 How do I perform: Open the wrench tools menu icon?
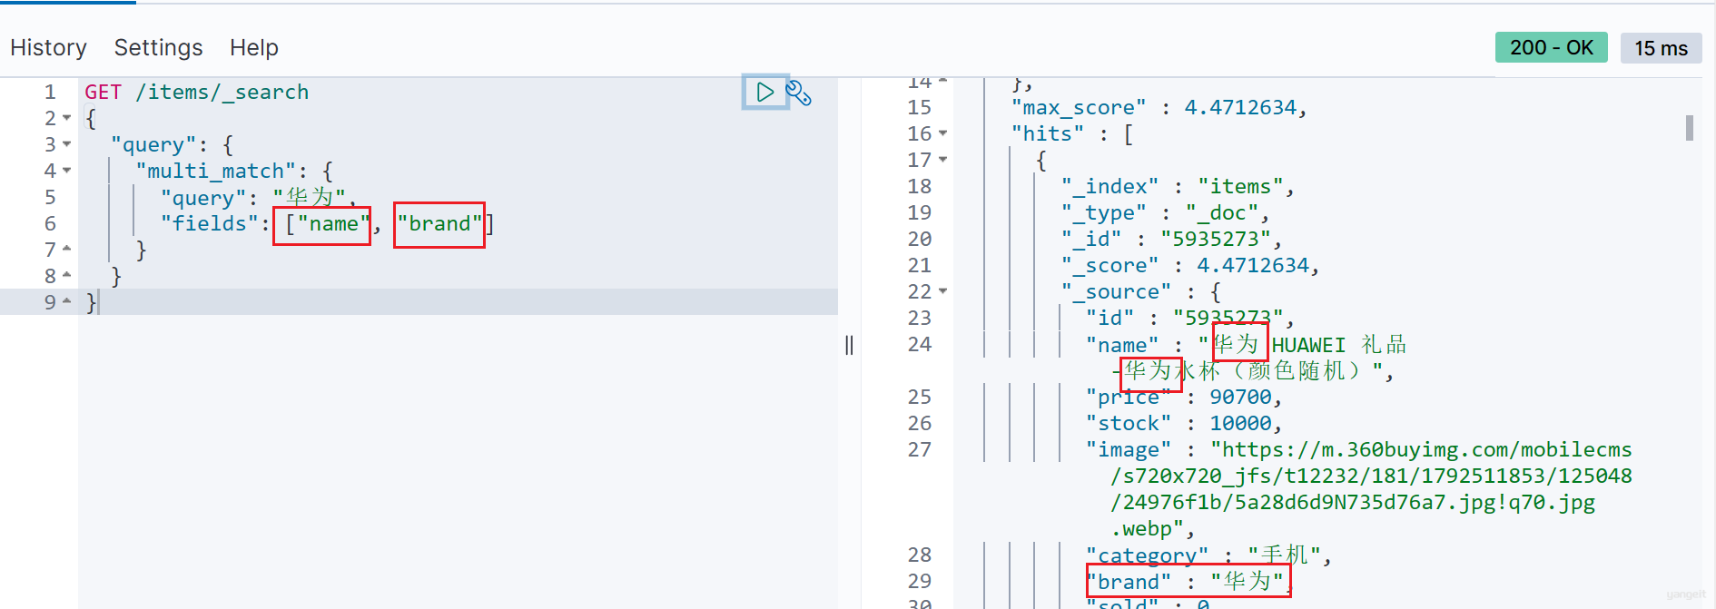(x=799, y=93)
